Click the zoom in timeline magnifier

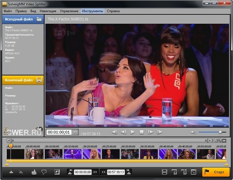pyautogui.click(x=220, y=141)
